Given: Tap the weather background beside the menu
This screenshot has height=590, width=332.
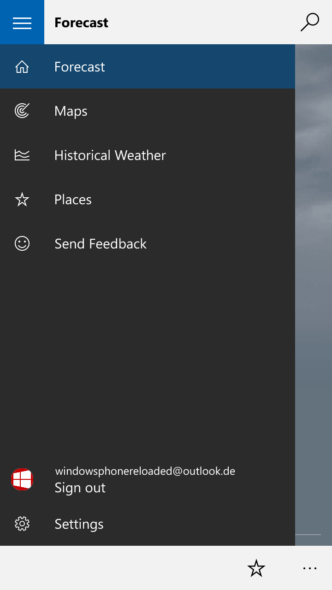Looking at the screenshot, I should tap(314, 295).
